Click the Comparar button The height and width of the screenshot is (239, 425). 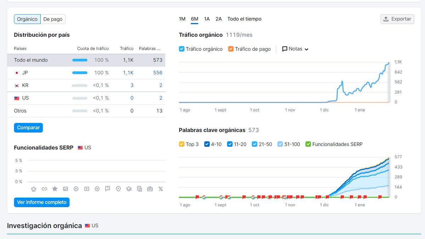28,128
